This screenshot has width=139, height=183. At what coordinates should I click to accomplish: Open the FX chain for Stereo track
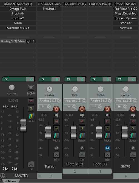point(45,79)
